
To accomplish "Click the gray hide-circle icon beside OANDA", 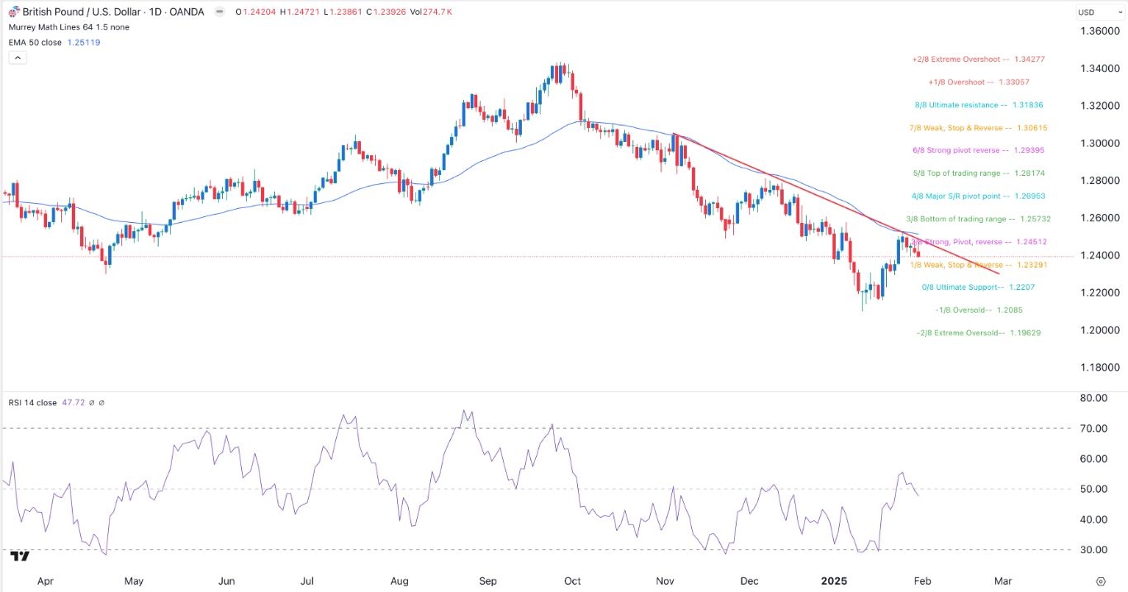I will pyautogui.click(x=219, y=12).
